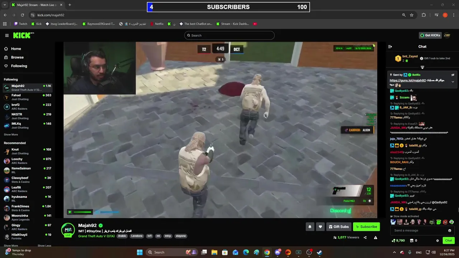The image size is (459, 258).
Task: Open Discord from the taskbar
Action: tap(277, 252)
